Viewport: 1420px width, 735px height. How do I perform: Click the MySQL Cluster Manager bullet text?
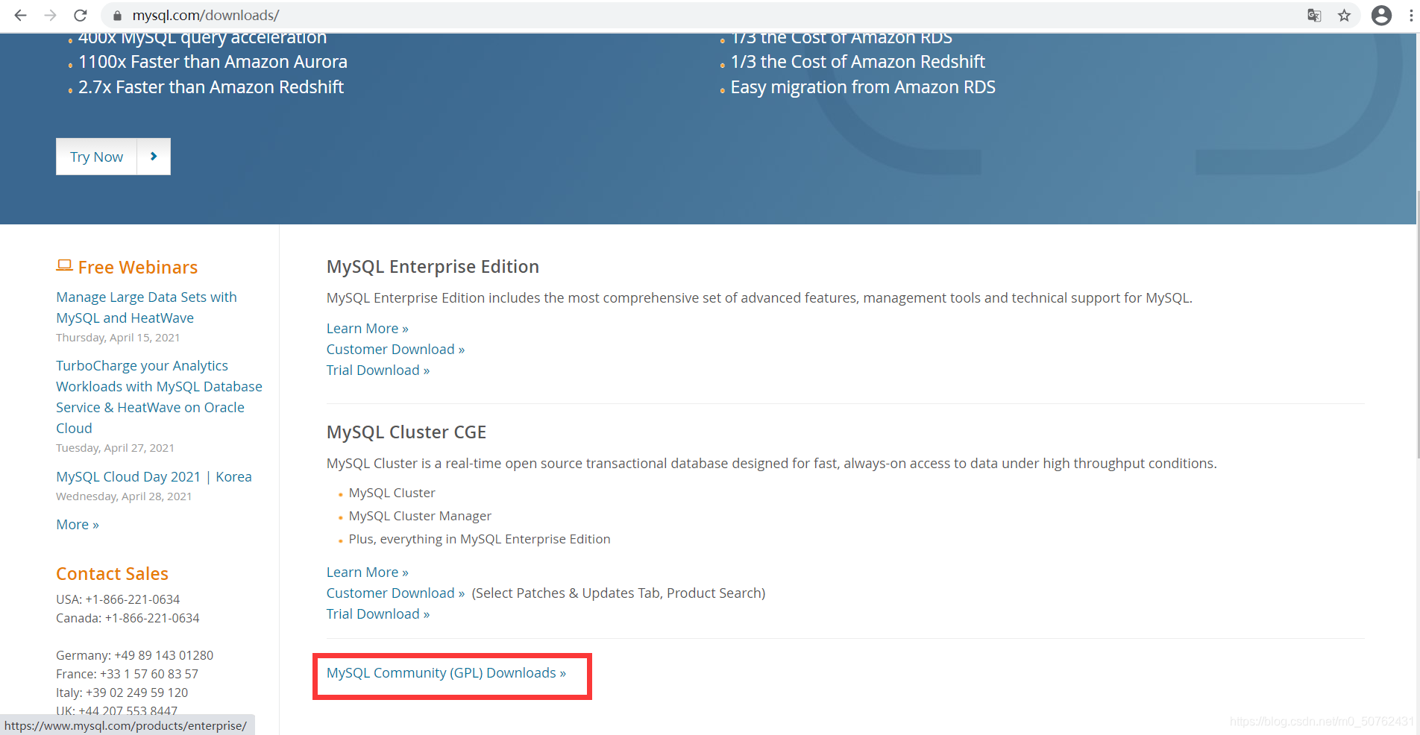pos(420,516)
